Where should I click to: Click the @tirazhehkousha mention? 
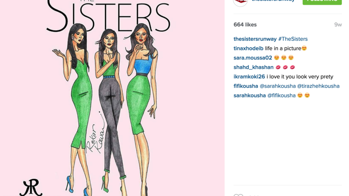318,86
